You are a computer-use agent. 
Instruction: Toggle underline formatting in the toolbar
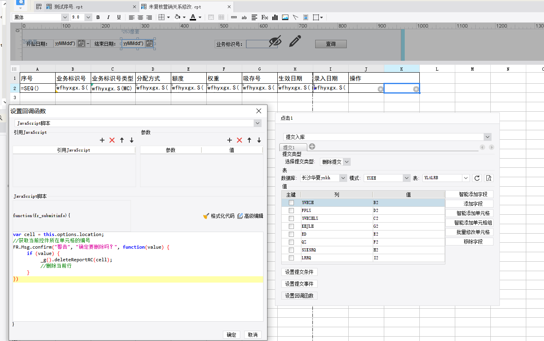point(119,17)
